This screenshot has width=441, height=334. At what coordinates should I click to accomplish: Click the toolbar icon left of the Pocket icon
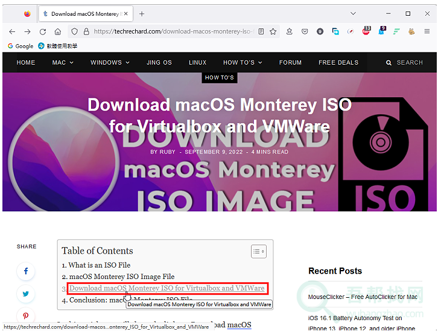pyautogui.click(x=290, y=31)
